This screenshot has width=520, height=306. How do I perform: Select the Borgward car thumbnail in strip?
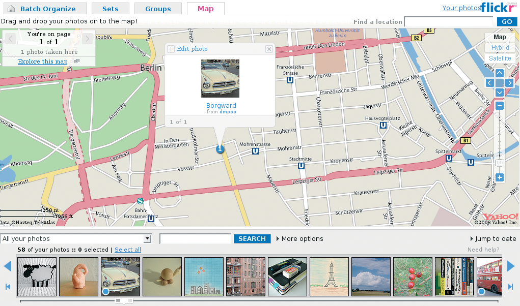[x=120, y=277]
